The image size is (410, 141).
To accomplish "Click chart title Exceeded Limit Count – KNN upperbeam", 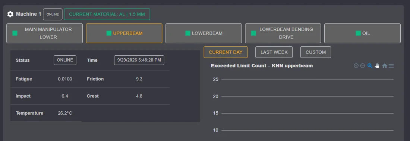I will tap(262, 66).
